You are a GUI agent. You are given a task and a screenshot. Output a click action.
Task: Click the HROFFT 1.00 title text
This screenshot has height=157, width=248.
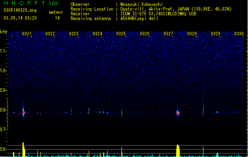click(31, 3)
